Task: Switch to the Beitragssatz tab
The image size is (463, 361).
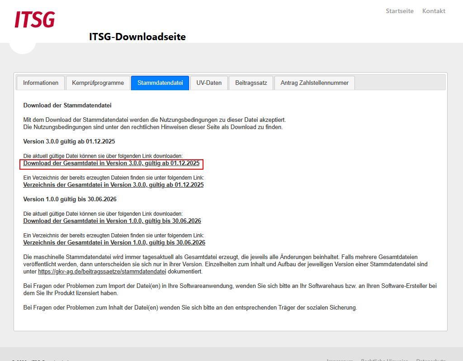Action: (x=251, y=83)
